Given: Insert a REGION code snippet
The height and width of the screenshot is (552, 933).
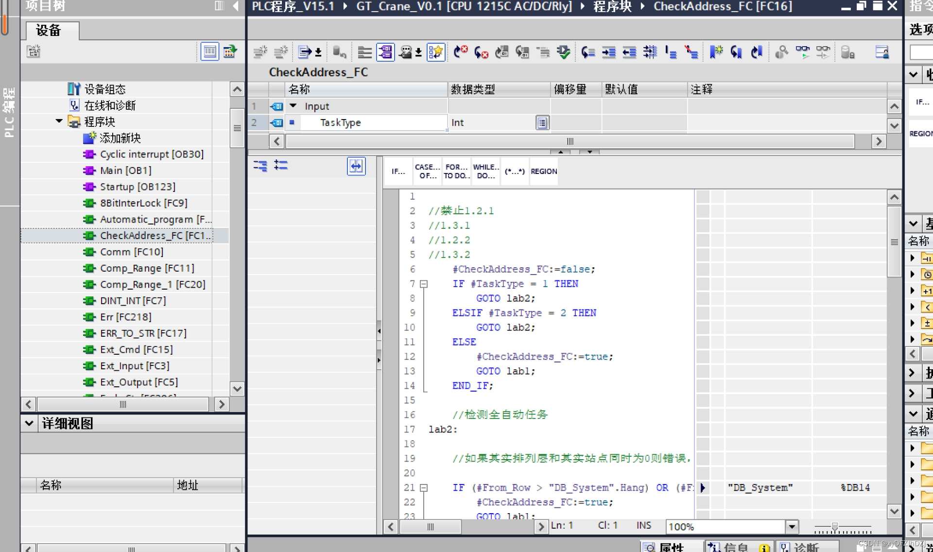Looking at the screenshot, I should click(x=544, y=171).
